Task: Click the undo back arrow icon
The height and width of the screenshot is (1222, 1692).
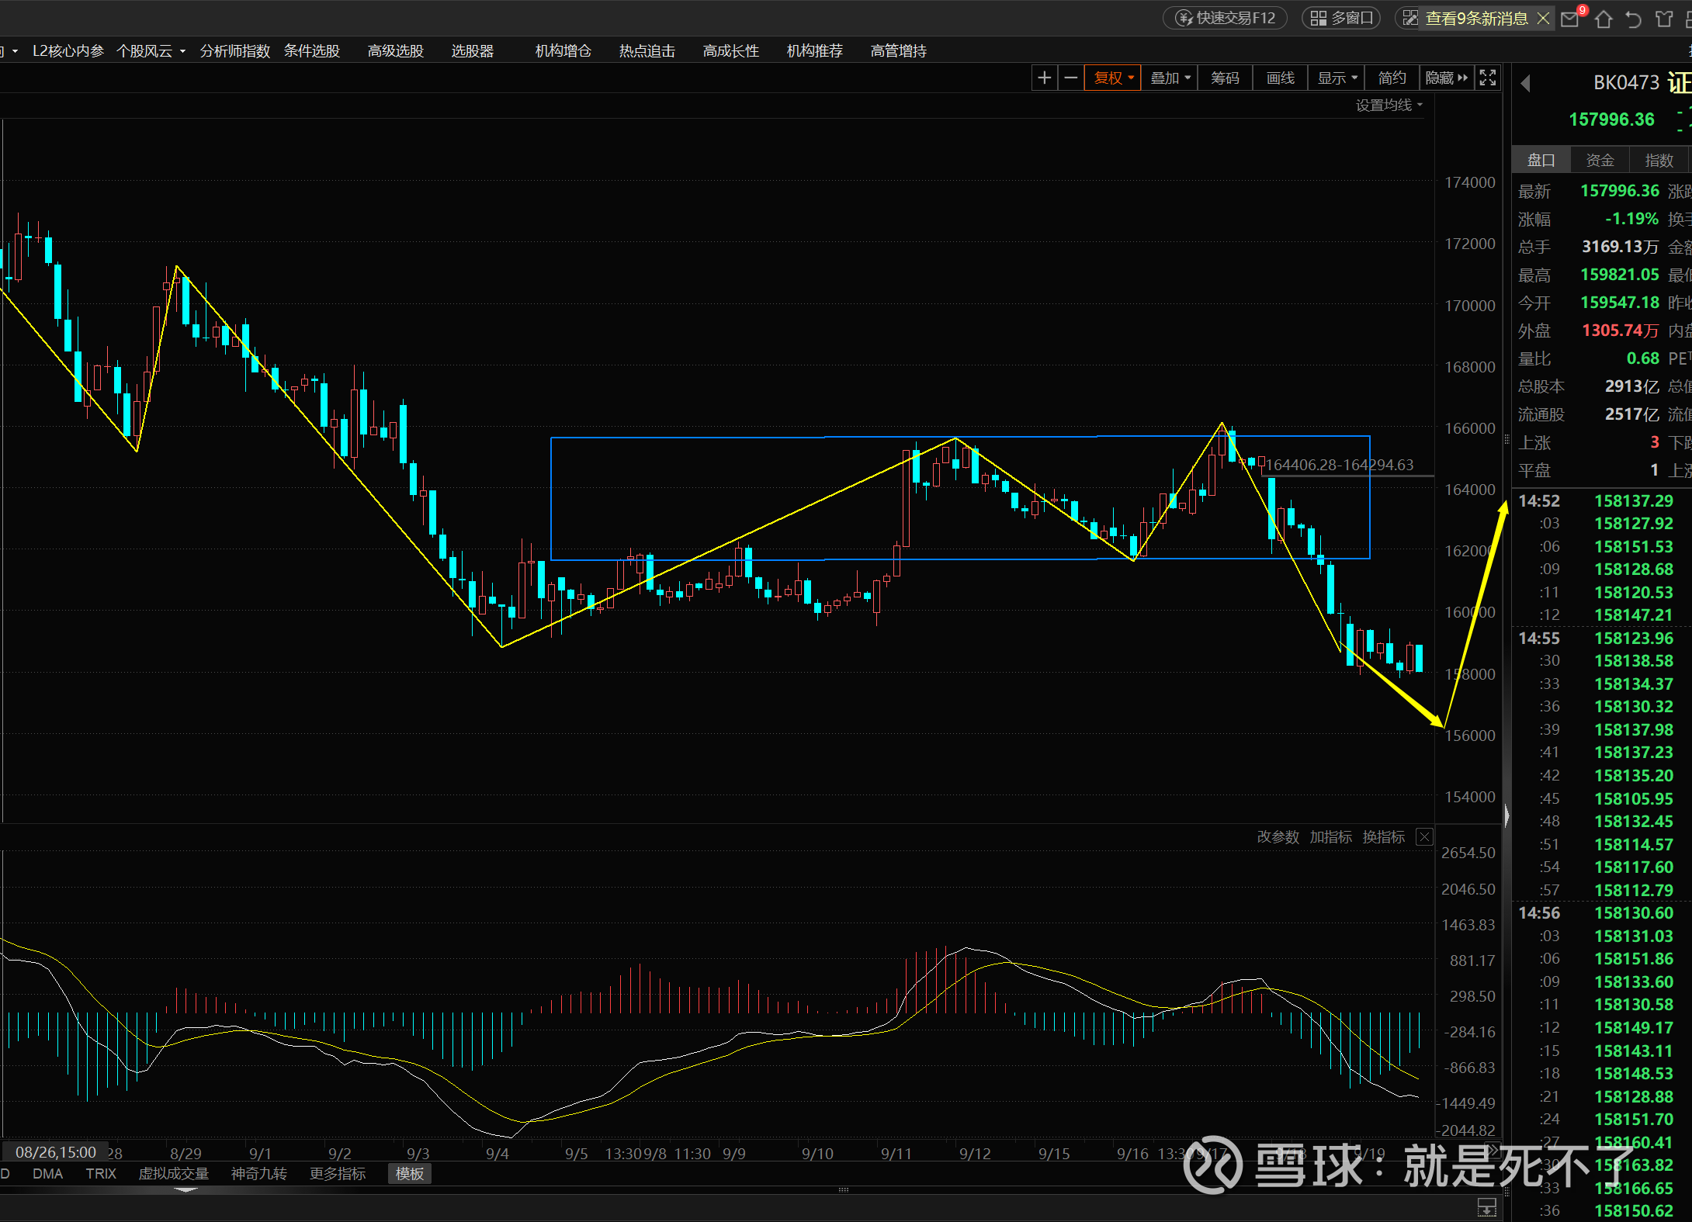Action: [1634, 19]
